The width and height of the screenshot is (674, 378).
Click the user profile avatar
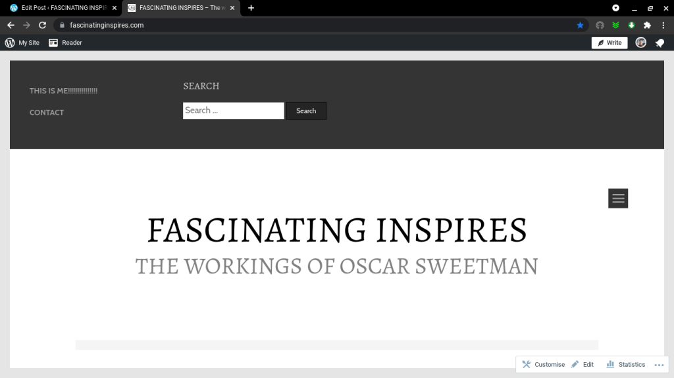(640, 43)
